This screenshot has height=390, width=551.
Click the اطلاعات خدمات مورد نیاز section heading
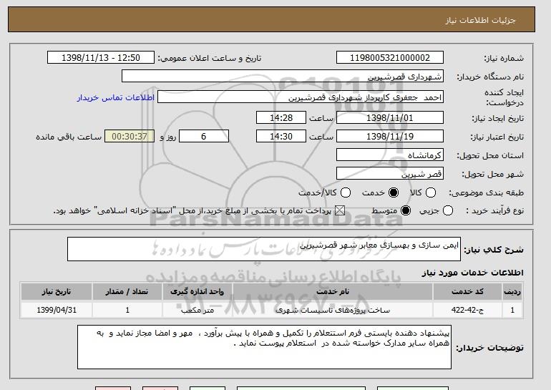(472, 273)
